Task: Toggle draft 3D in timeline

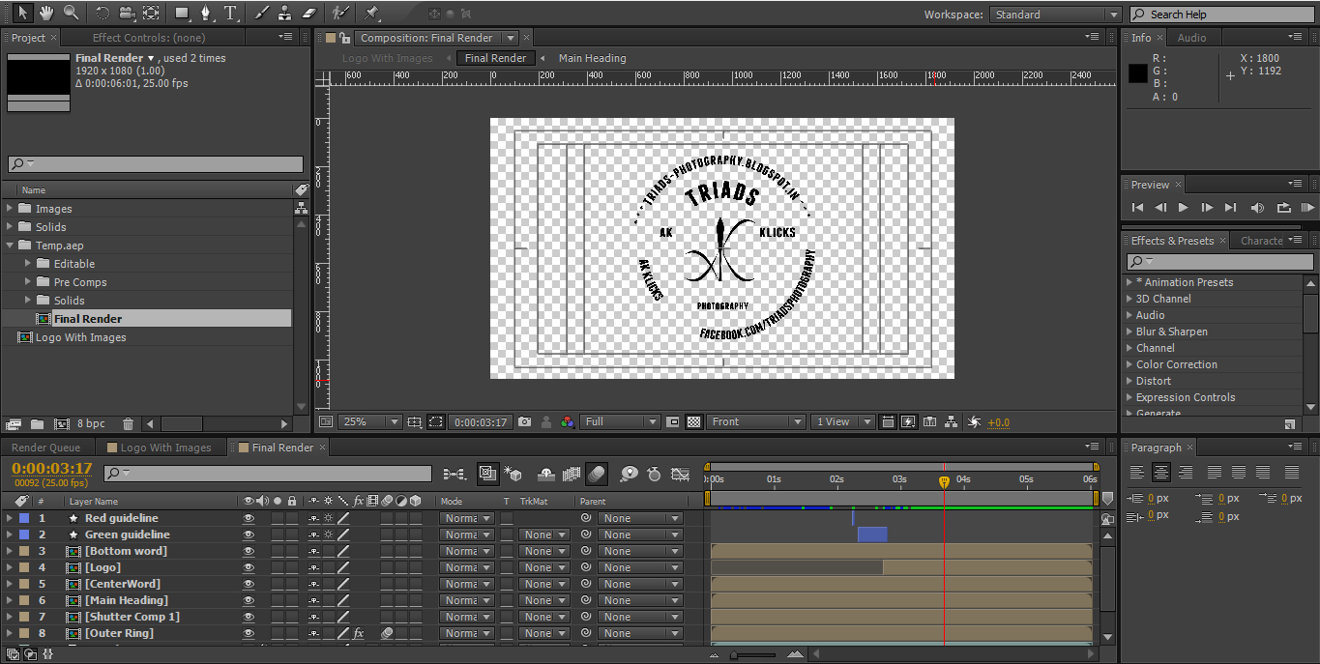Action: (x=513, y=474)
